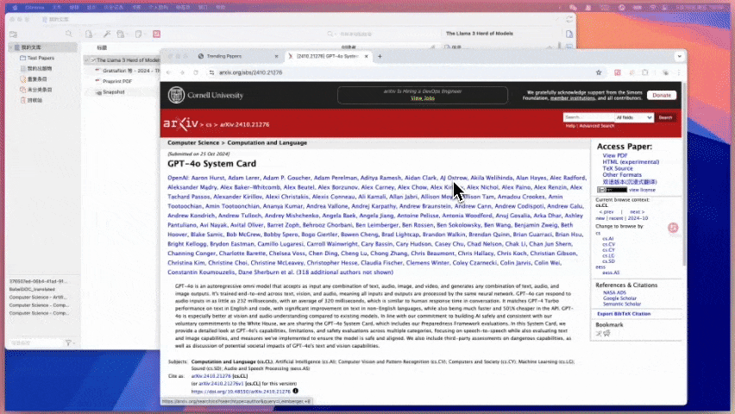
Task: Click the Zotero new note icon
Action: (139, 34)
